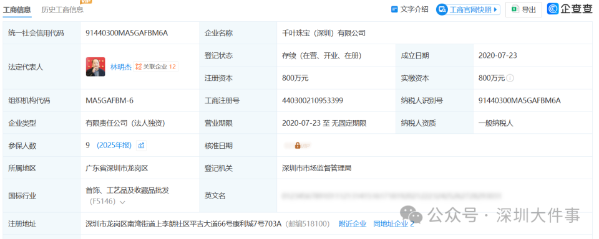
Task: Select the 注册资本 value 800万元
Action: 295,78
